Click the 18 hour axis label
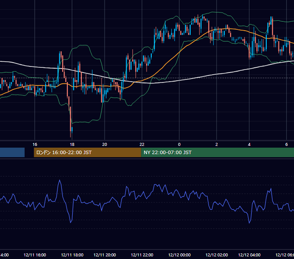Image resolution: width=294 pixels, height=259 pixels. (72, 145)
